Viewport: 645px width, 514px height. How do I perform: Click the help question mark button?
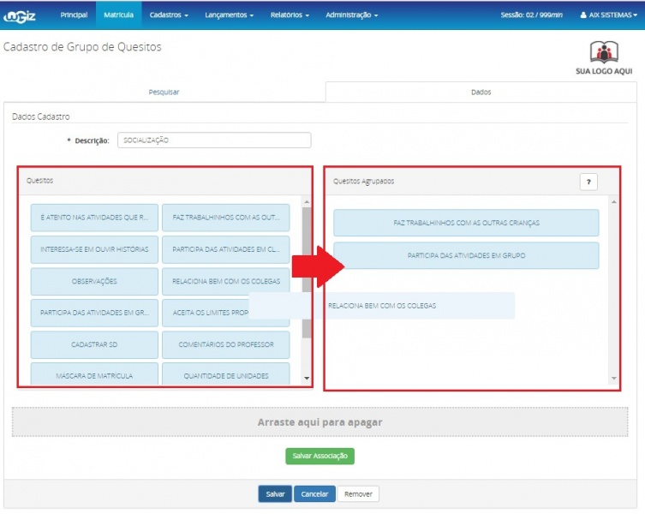pyautogui.click(x=588, y=182)
